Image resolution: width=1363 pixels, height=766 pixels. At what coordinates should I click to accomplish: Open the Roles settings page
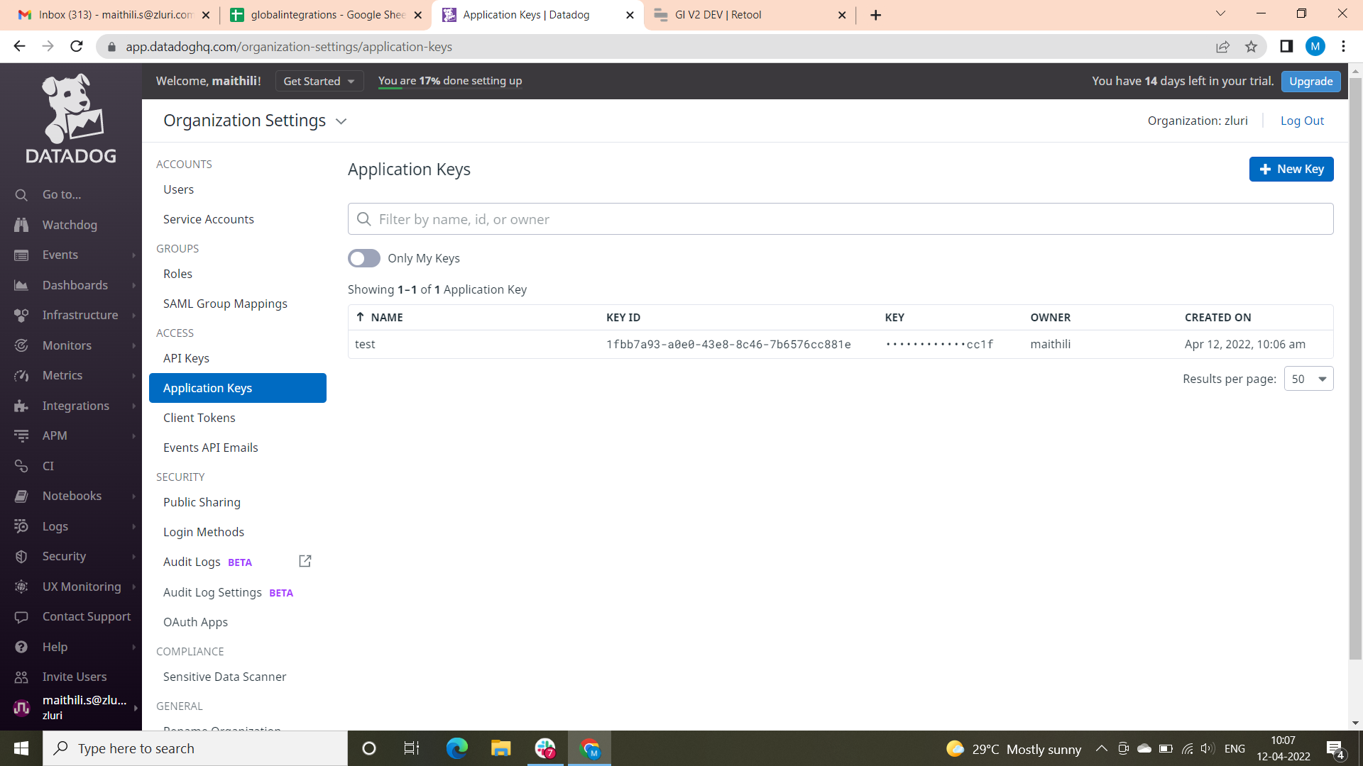click(x=177, y=274)
